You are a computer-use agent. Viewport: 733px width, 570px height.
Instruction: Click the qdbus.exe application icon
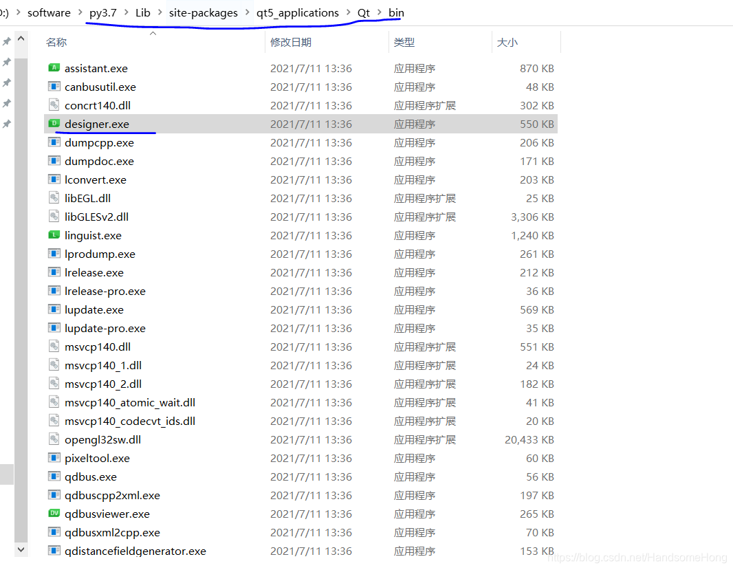(x=54, y=476)
